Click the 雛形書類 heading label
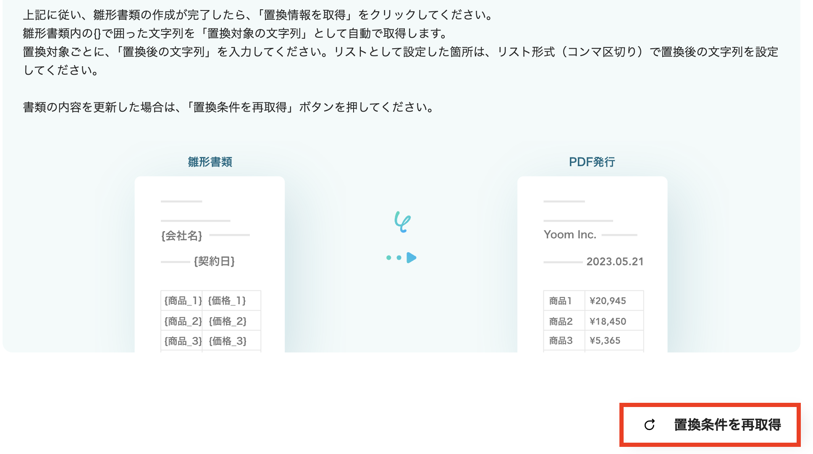The width and height of the screenshot is (813, 454). point(210,162)
